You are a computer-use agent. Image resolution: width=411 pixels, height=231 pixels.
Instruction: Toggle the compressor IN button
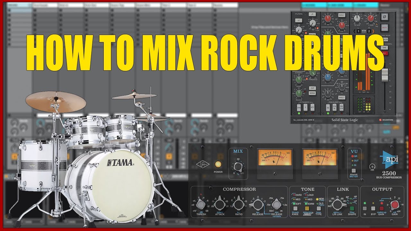[364, 208]
